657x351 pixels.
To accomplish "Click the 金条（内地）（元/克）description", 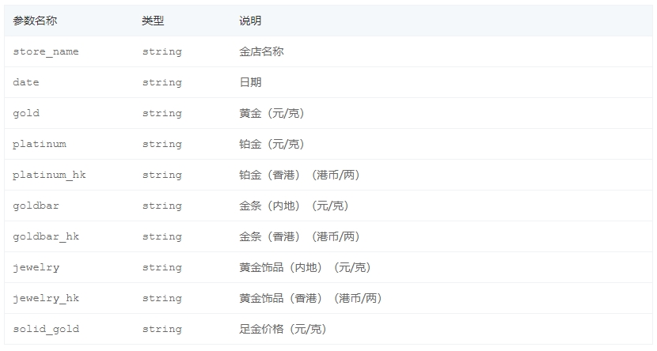I will [x=294, y=206].
